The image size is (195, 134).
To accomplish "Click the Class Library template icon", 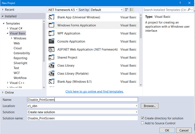I will click(52, 65).
